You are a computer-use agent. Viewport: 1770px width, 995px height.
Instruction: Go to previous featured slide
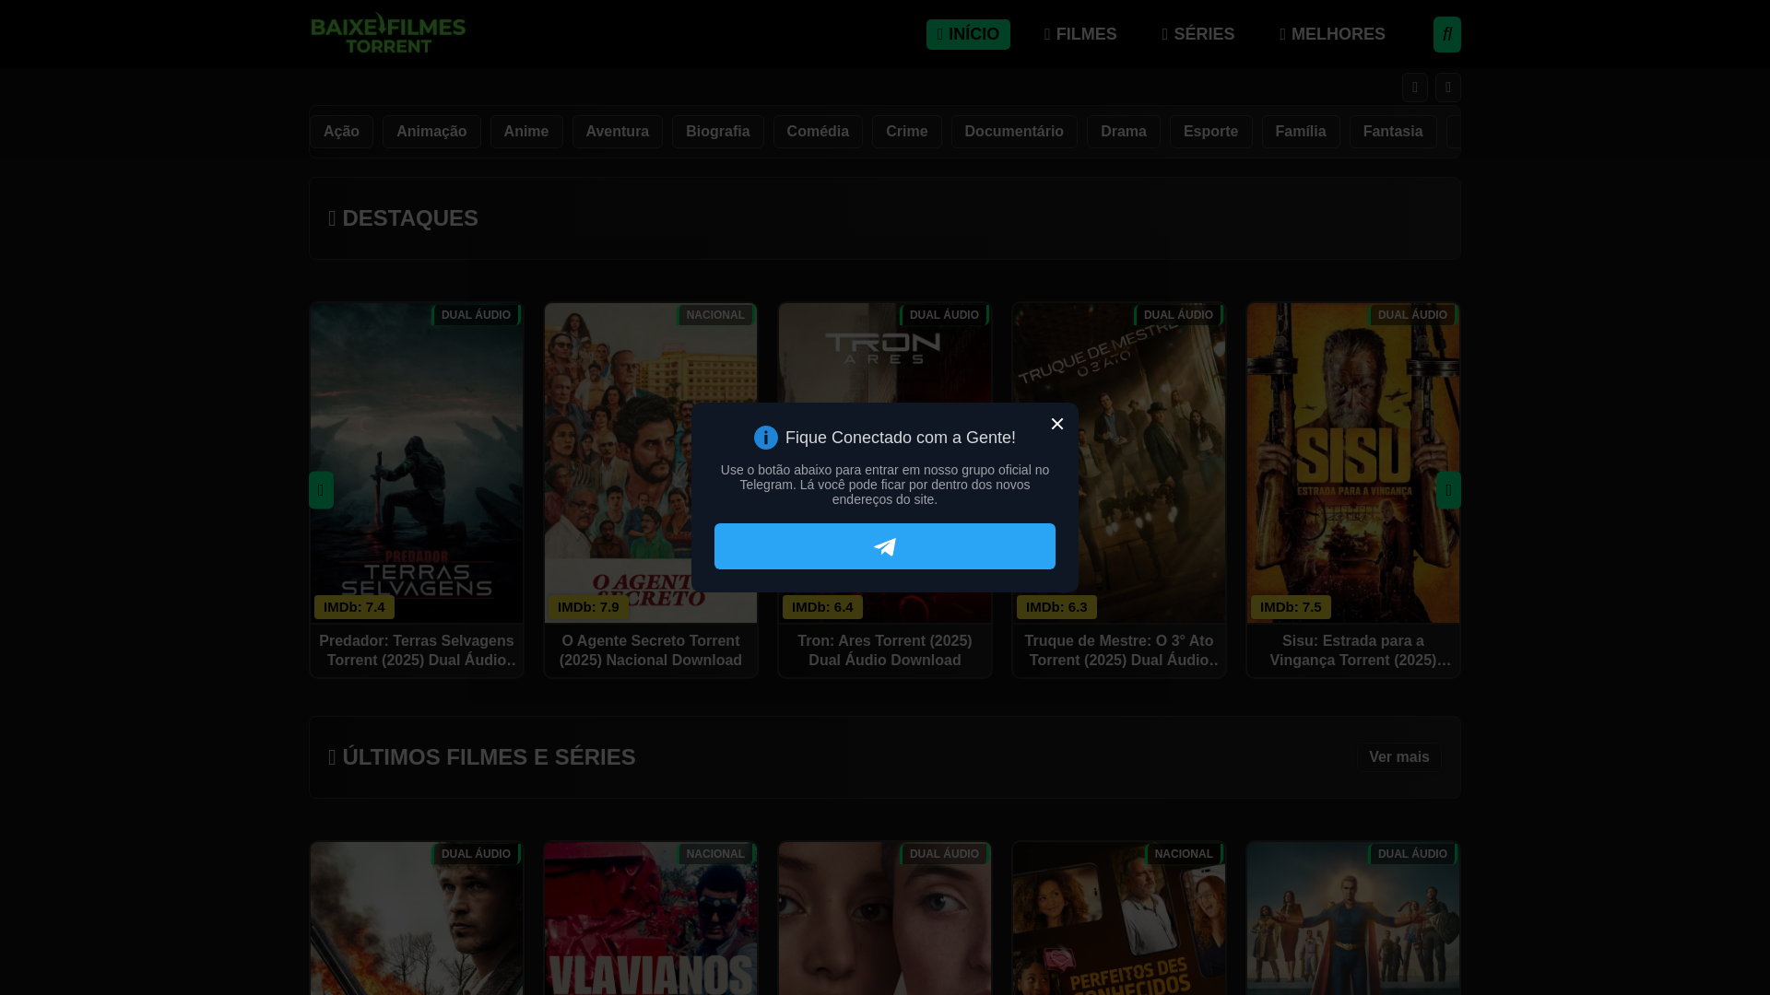(x=321, y=490)
